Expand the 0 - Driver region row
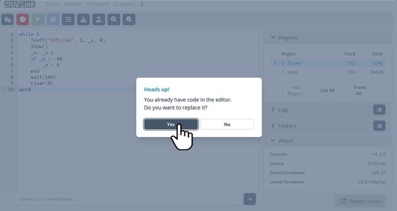Viewport: 397px width, 211px height. click(275, 63)
